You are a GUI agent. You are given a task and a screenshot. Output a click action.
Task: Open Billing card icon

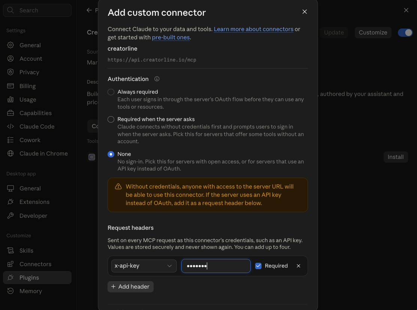10,86
